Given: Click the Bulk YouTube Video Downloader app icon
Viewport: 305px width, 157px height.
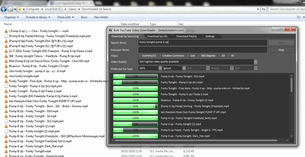Looking at the screenshot, I should coord(110,30).
